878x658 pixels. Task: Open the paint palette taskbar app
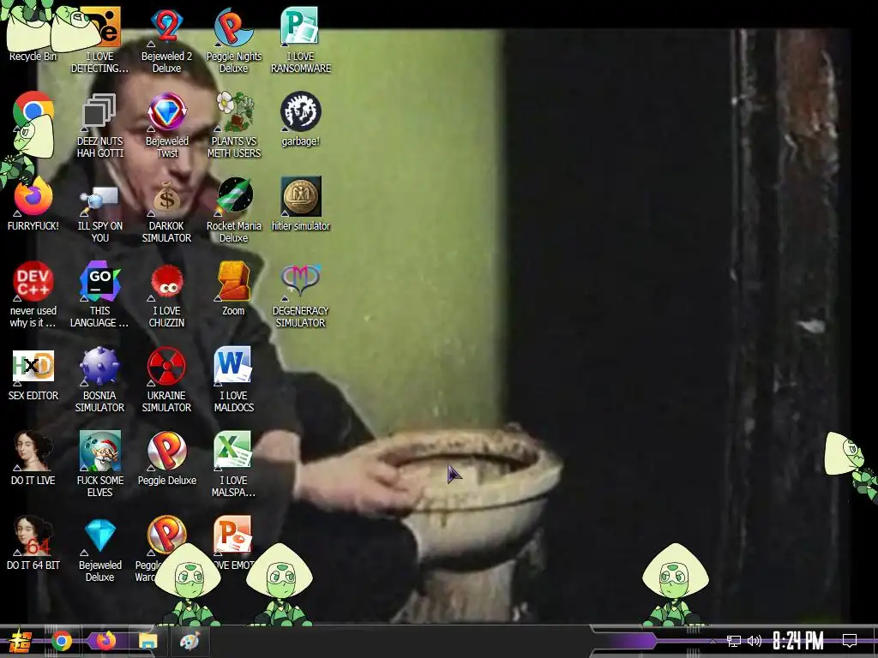(189, 641)
